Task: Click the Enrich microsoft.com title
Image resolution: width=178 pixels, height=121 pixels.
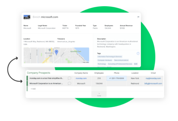Action: pyautogui.click(x=45, y=17)
